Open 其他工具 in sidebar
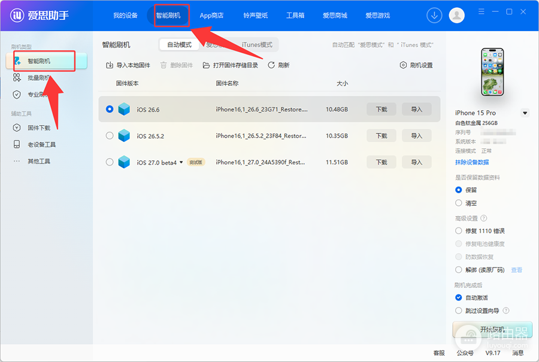Viewport: 539px width, 362px height. (x=39, y=161)
